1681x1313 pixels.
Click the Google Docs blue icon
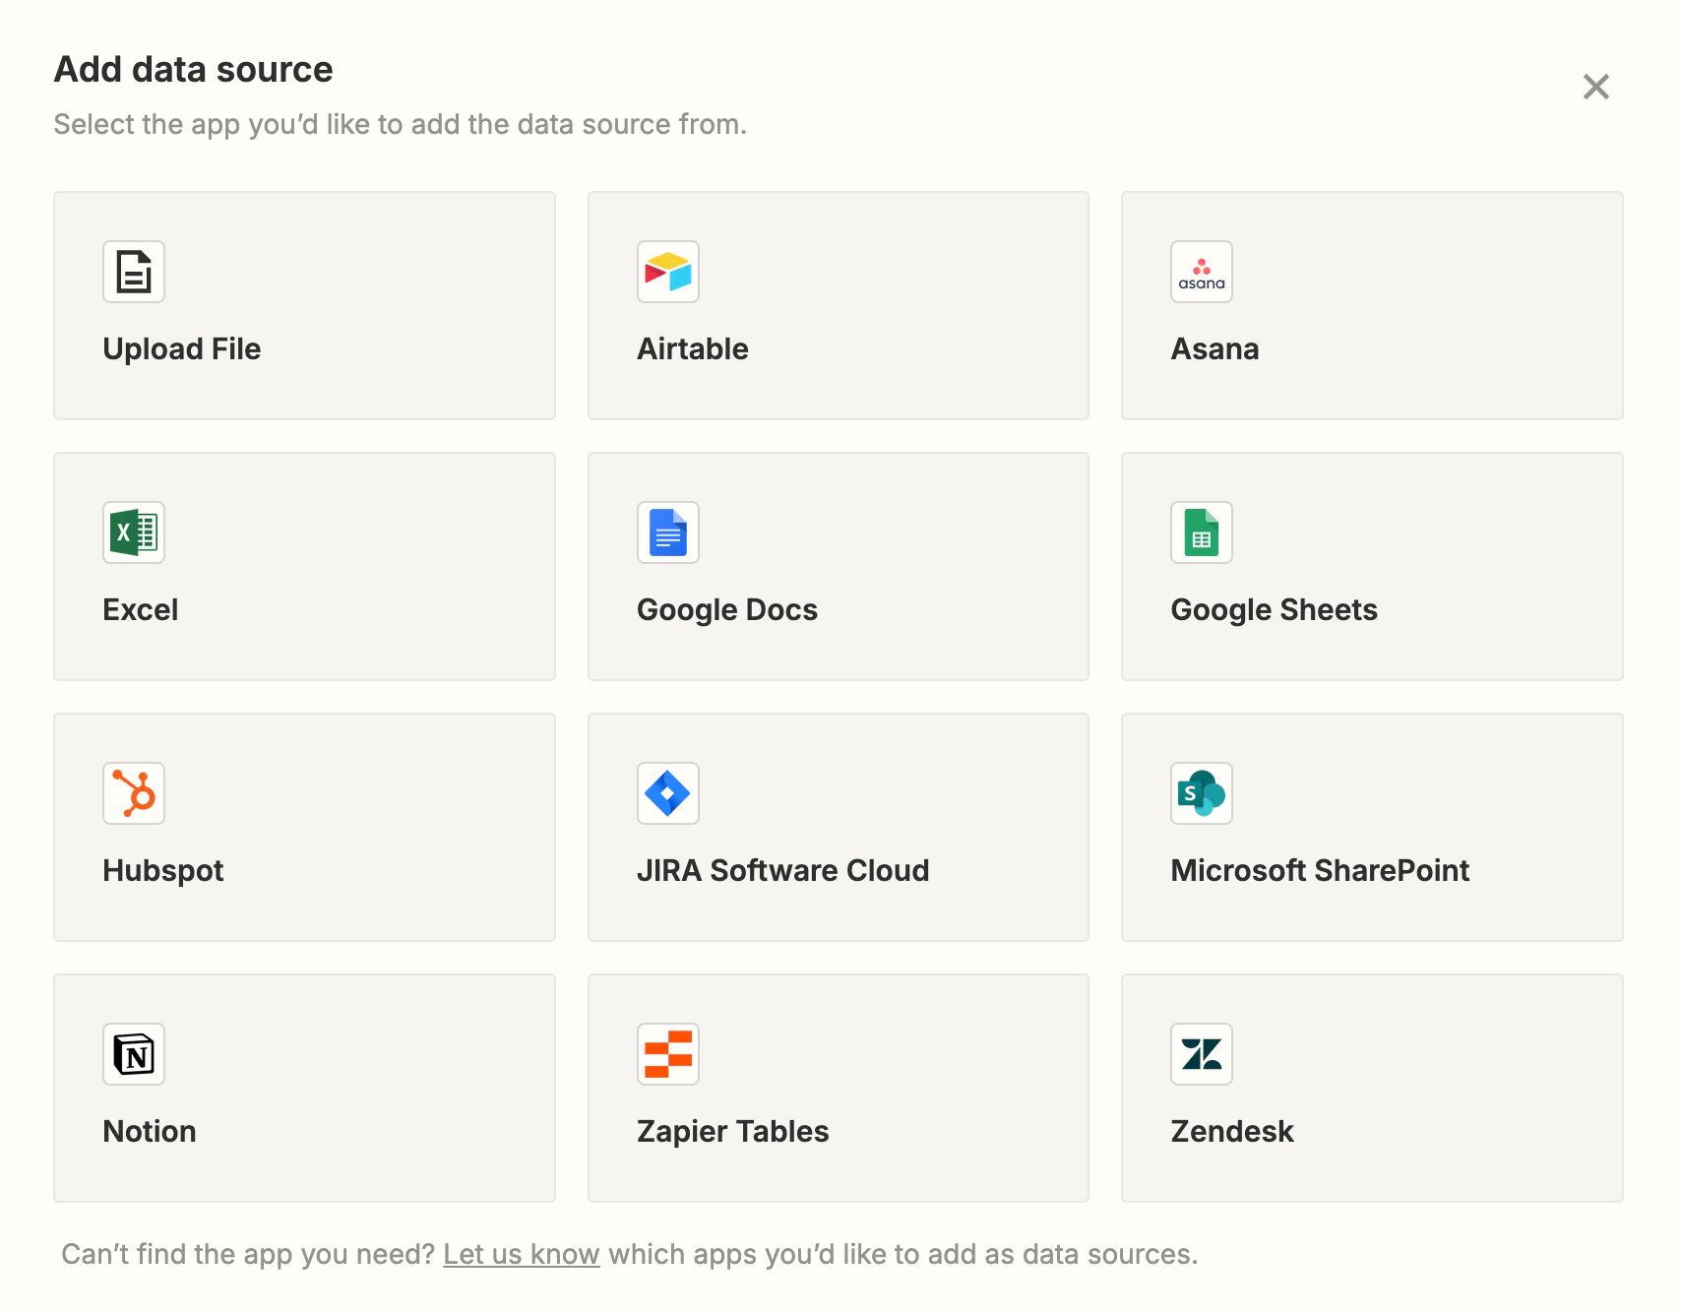tap(668, 532)
